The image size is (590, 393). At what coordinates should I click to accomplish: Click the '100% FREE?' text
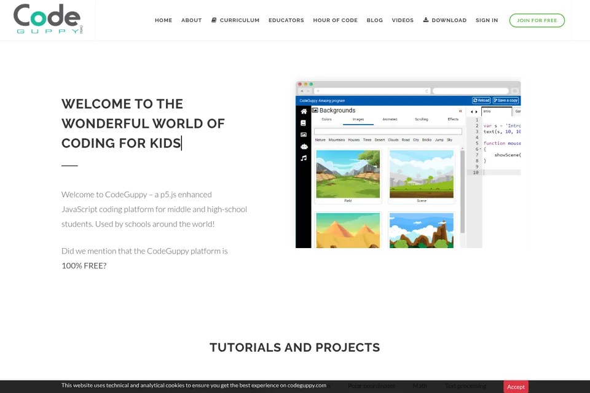(84, 266)
